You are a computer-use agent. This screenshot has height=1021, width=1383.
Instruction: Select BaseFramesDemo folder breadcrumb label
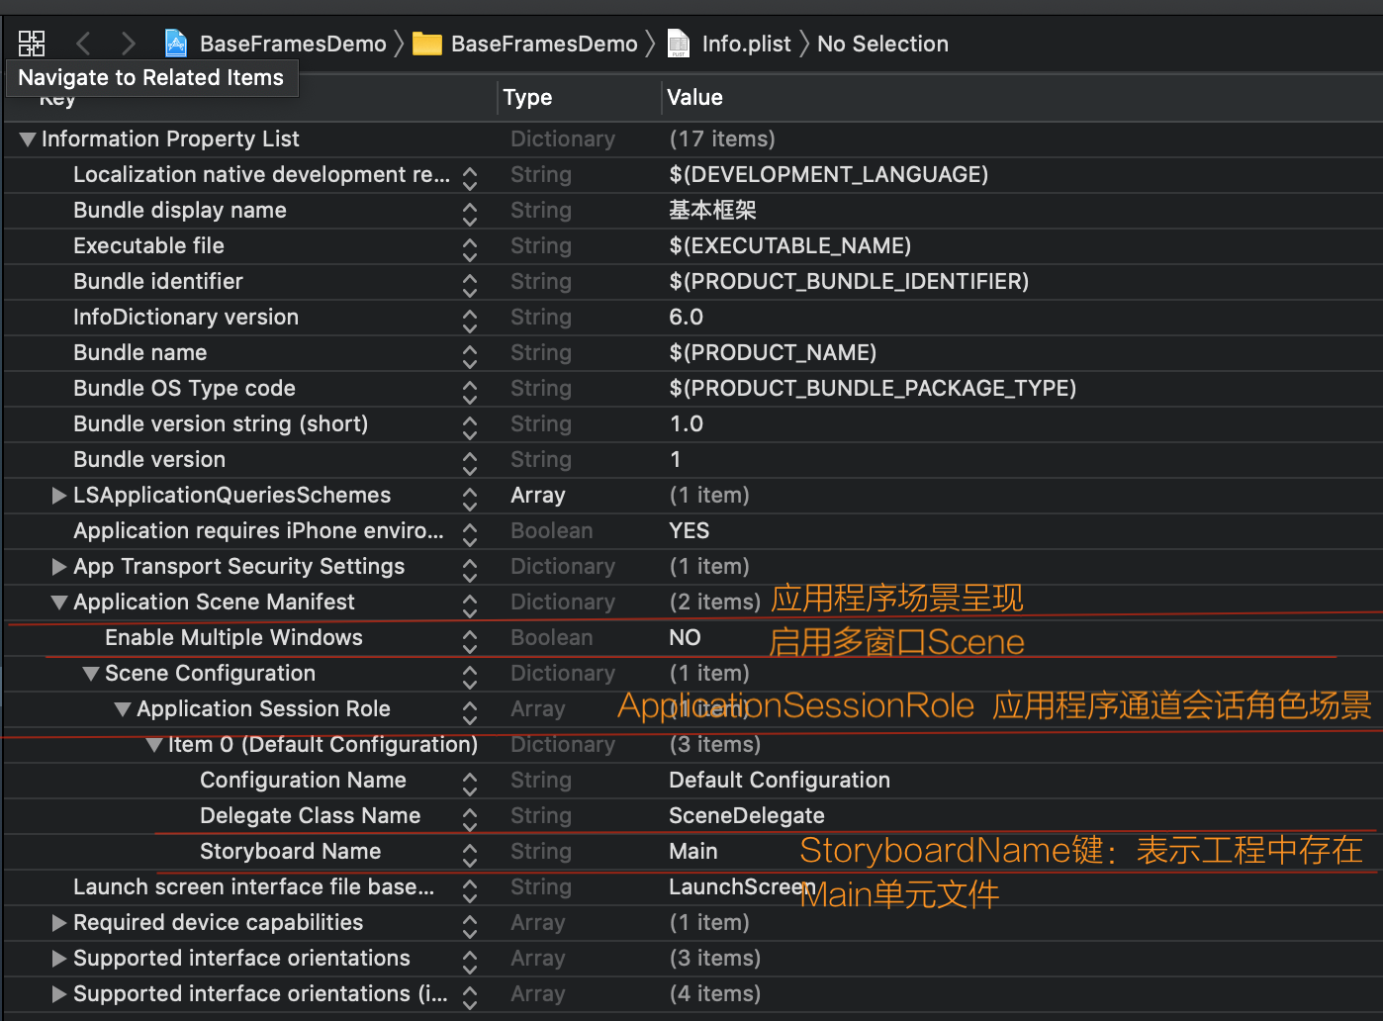pyautogui.click(x=544, y=44)
